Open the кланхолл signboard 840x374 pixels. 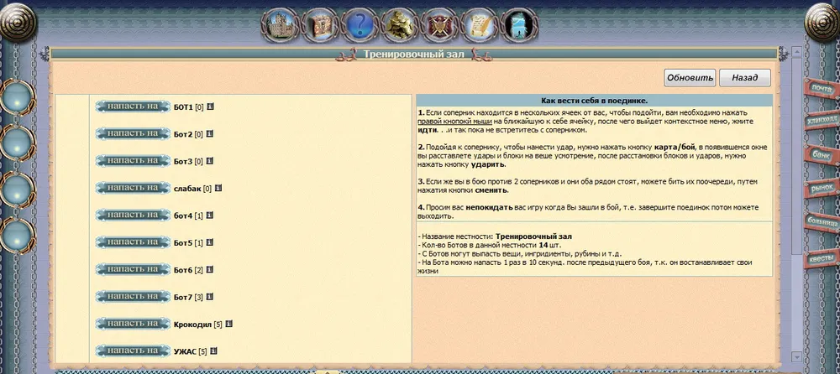[x=822, y=122]
